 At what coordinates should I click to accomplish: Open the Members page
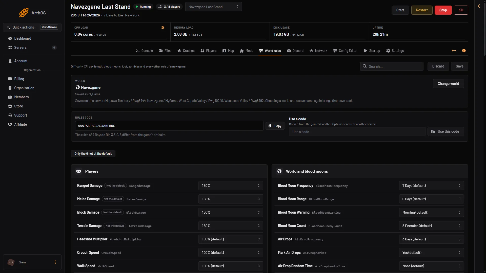coord(32,97)
